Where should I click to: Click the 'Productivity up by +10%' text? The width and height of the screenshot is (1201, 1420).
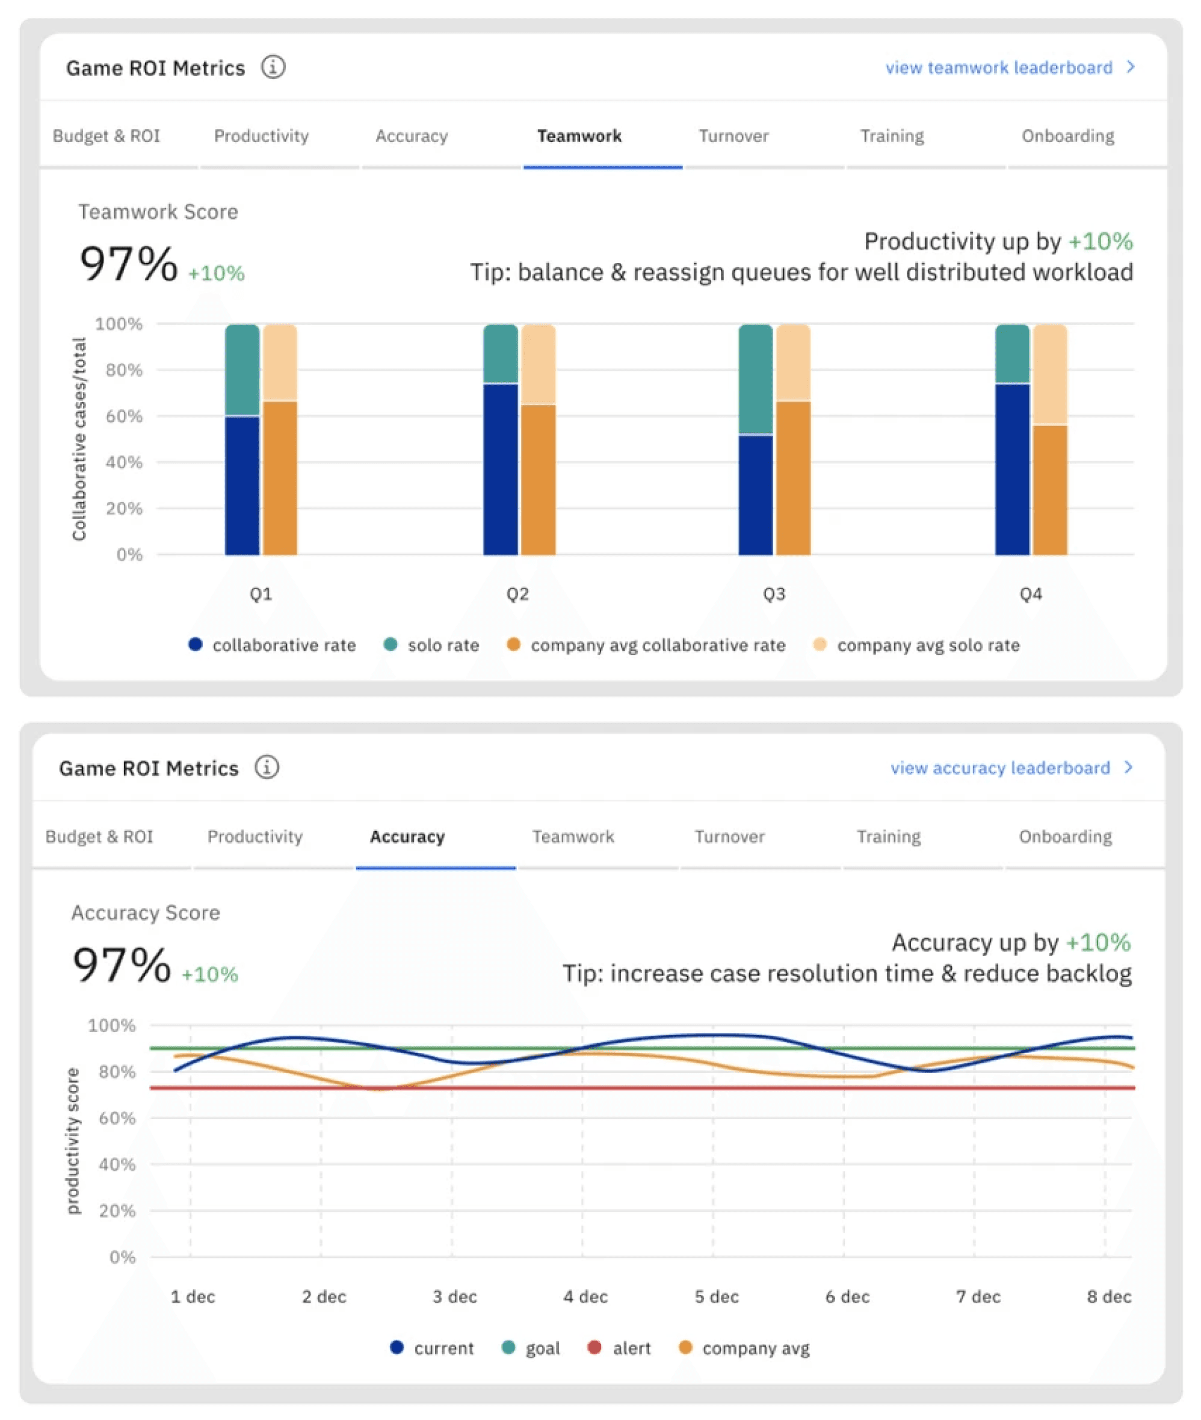[x=998, y=241]
